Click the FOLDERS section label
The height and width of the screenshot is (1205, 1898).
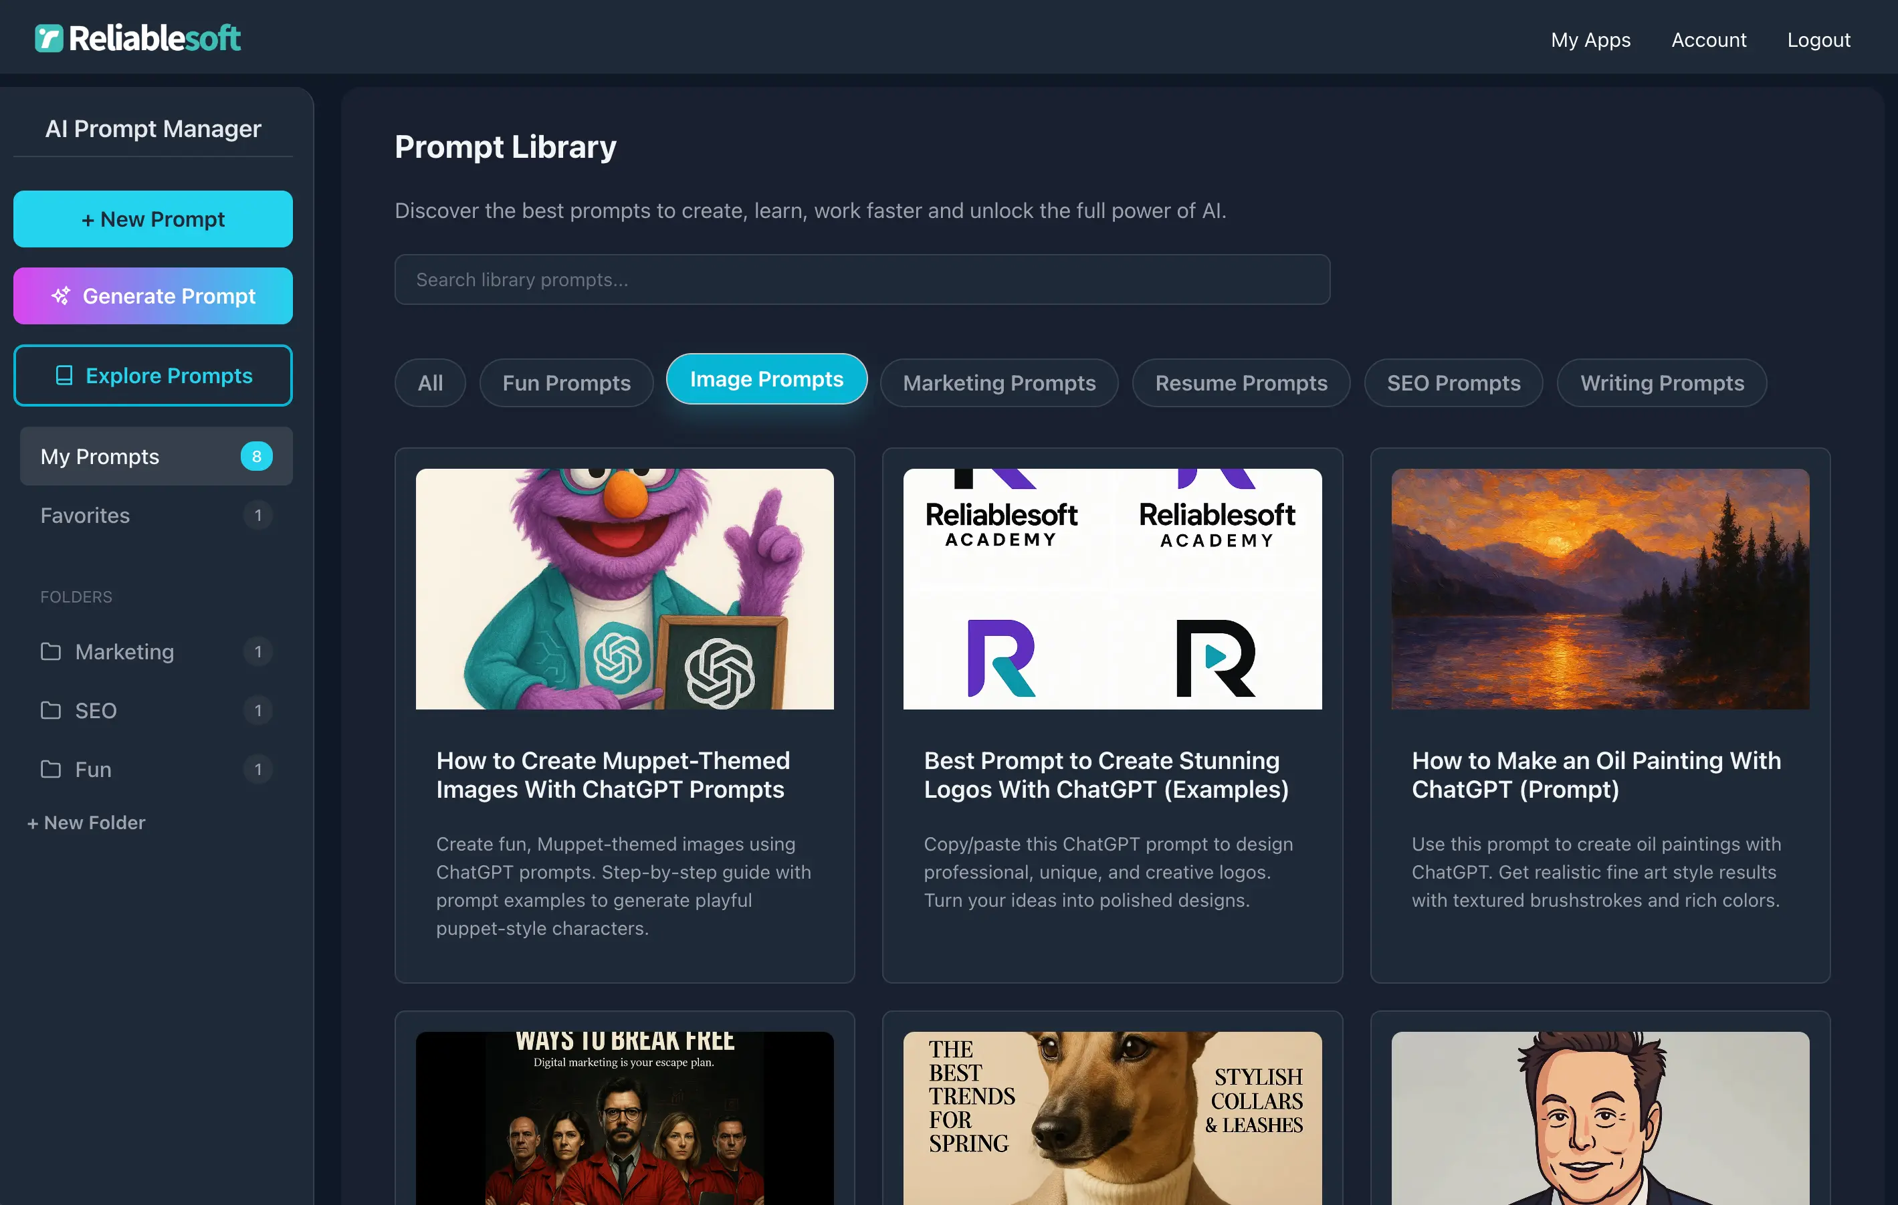[x=76, y=597]
